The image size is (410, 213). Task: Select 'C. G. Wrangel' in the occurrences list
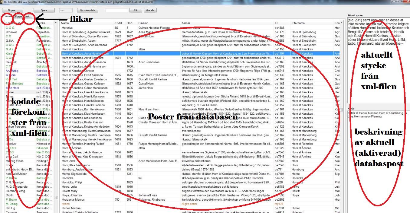point(15,183)
